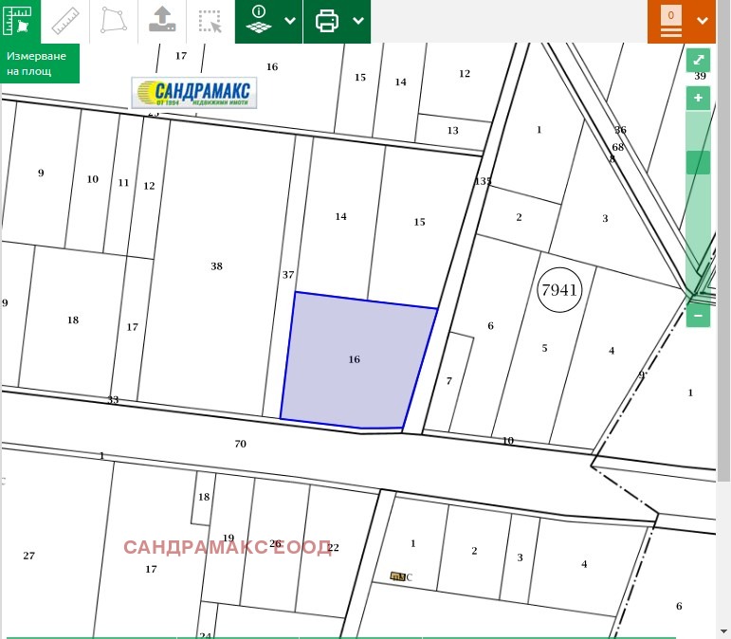The height and width of the screenshot is (639, 731).
Task: Click the zoom slider handle
Action: [x=698, y=162]
